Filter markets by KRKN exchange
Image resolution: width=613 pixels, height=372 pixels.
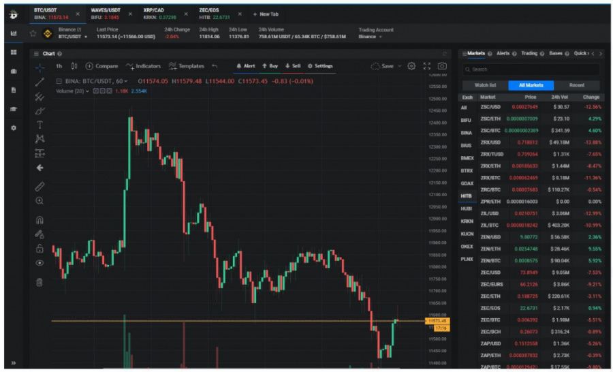point(467,221)
